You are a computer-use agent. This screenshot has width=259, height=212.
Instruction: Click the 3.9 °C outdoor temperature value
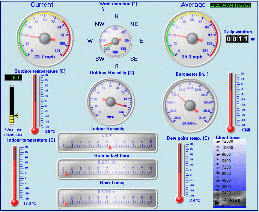[x=50, y=131]
